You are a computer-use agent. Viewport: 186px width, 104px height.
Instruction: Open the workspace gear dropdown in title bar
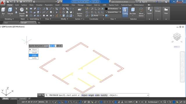coord(34,2)
